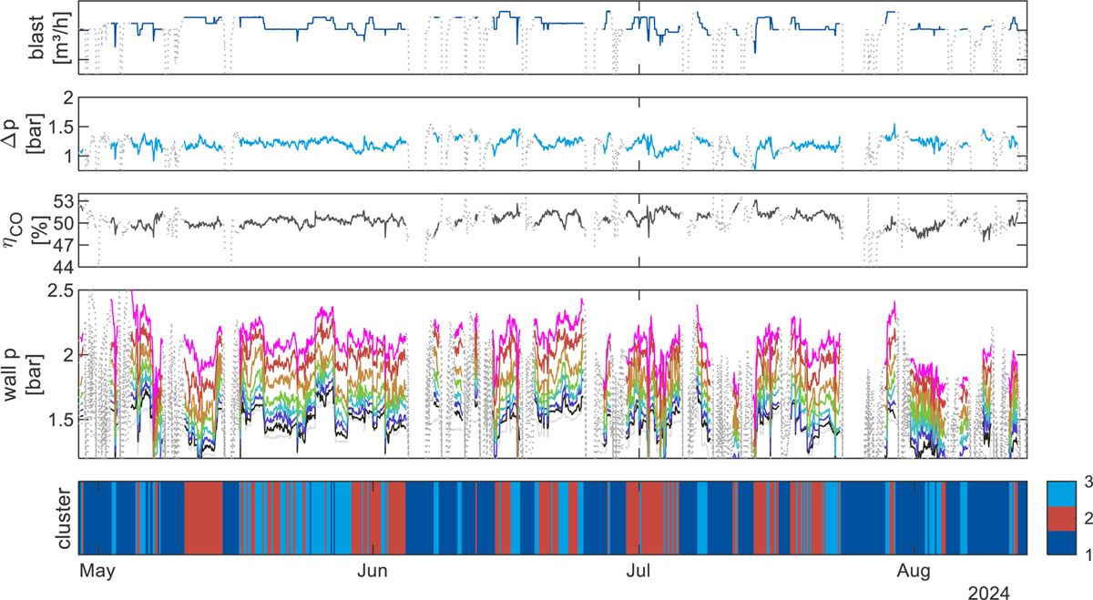The width and height of the screenshot is (1093, 600).
Task: Select the Jul label on time axis
Action: coord(638,572)
